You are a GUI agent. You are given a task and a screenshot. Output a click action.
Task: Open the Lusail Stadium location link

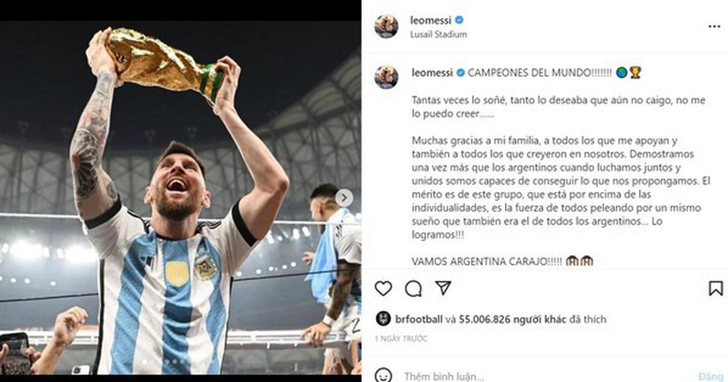(439, 35)
